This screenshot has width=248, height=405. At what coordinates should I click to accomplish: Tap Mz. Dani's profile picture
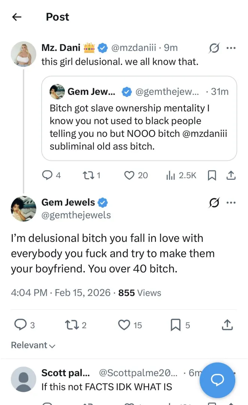23,54
